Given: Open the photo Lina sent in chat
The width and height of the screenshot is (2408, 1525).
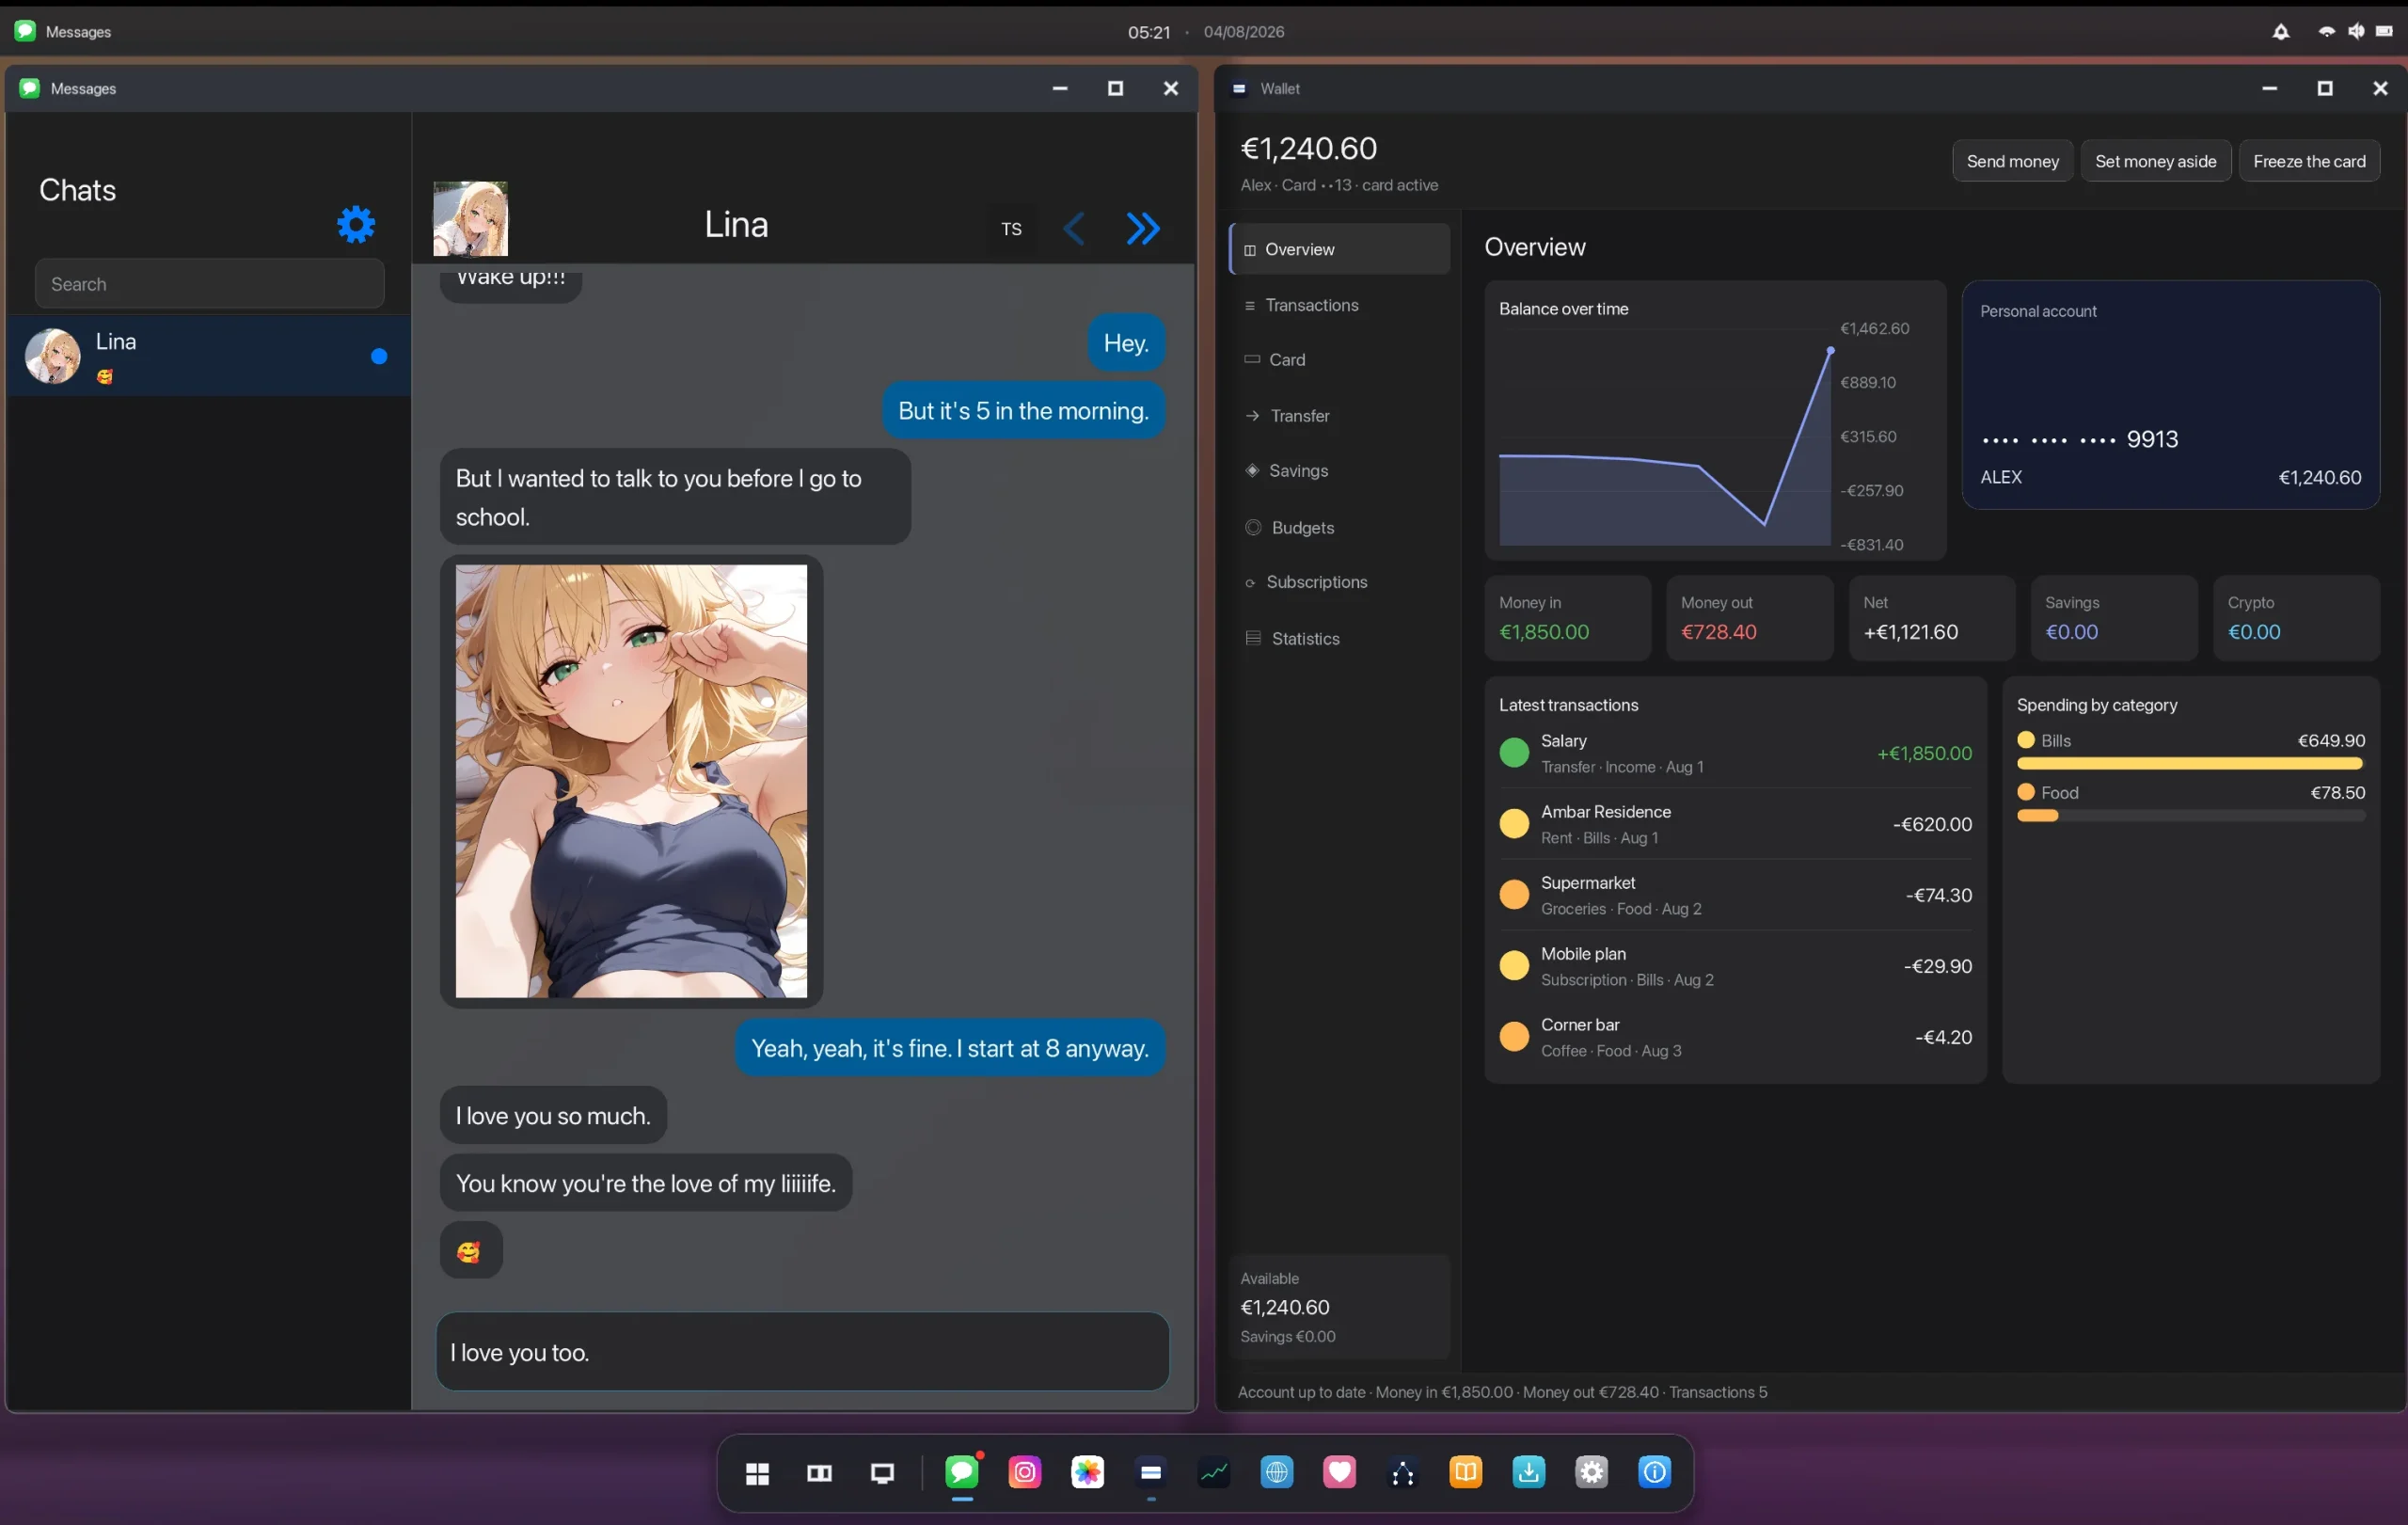Looking at the screenshot, I should point(631,781).
